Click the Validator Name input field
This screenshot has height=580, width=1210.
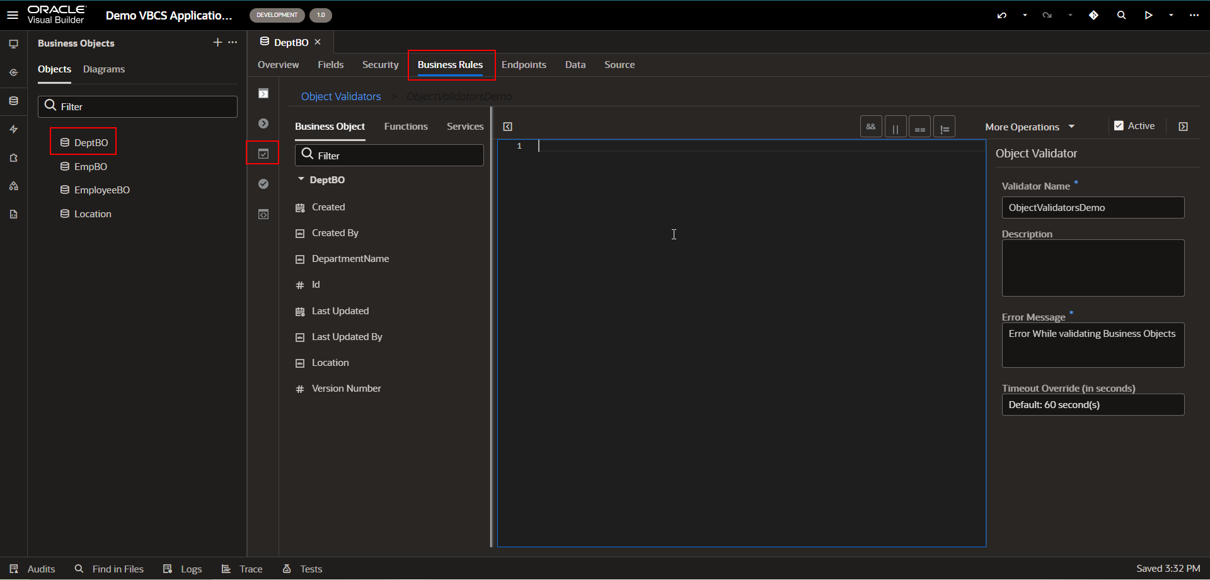point(1093,208)
